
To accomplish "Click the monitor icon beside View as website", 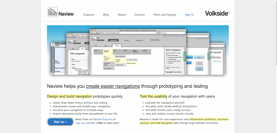I will 168,67.
